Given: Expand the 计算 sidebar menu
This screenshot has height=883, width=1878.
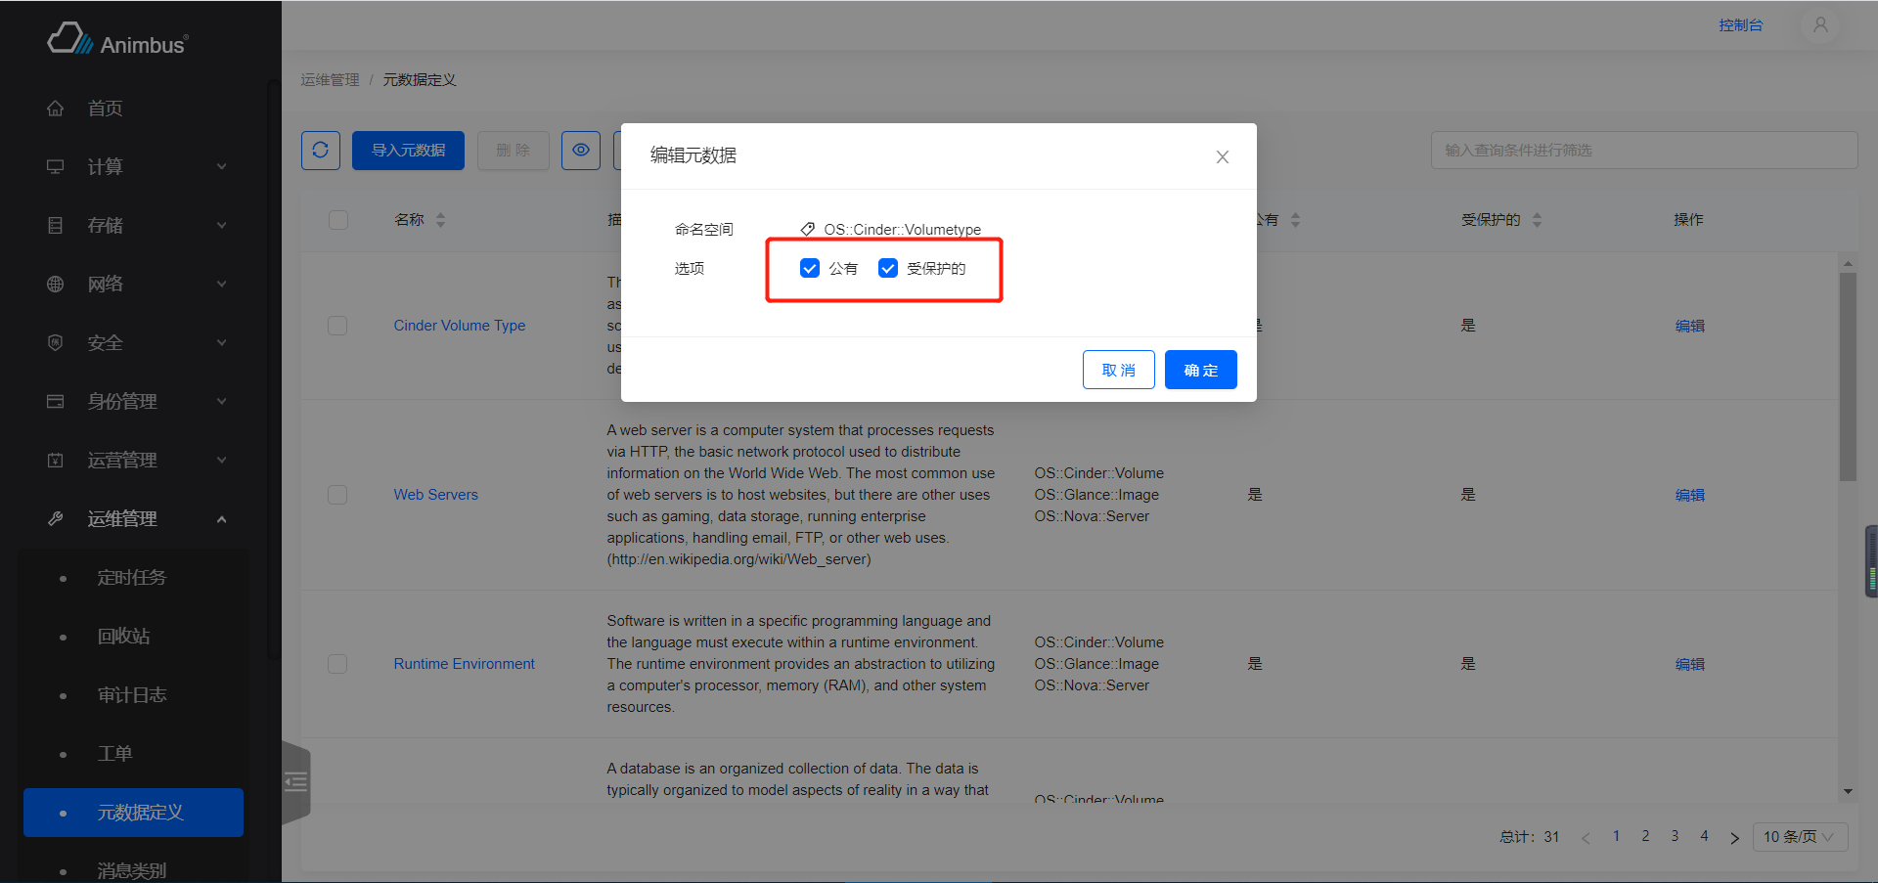Looking at the screenshot, I should tap(137, 167).
